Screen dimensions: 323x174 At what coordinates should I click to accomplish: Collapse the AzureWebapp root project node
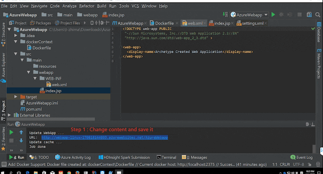(x=9, y=29)
